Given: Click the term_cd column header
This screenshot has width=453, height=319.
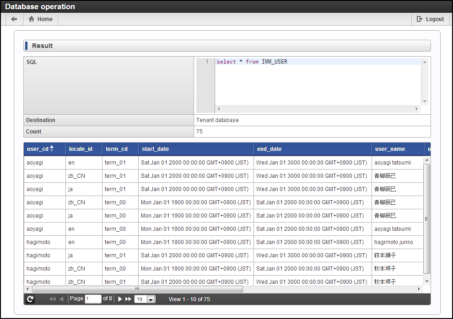Looking at the screenshot, I should [x=120, y=149].
